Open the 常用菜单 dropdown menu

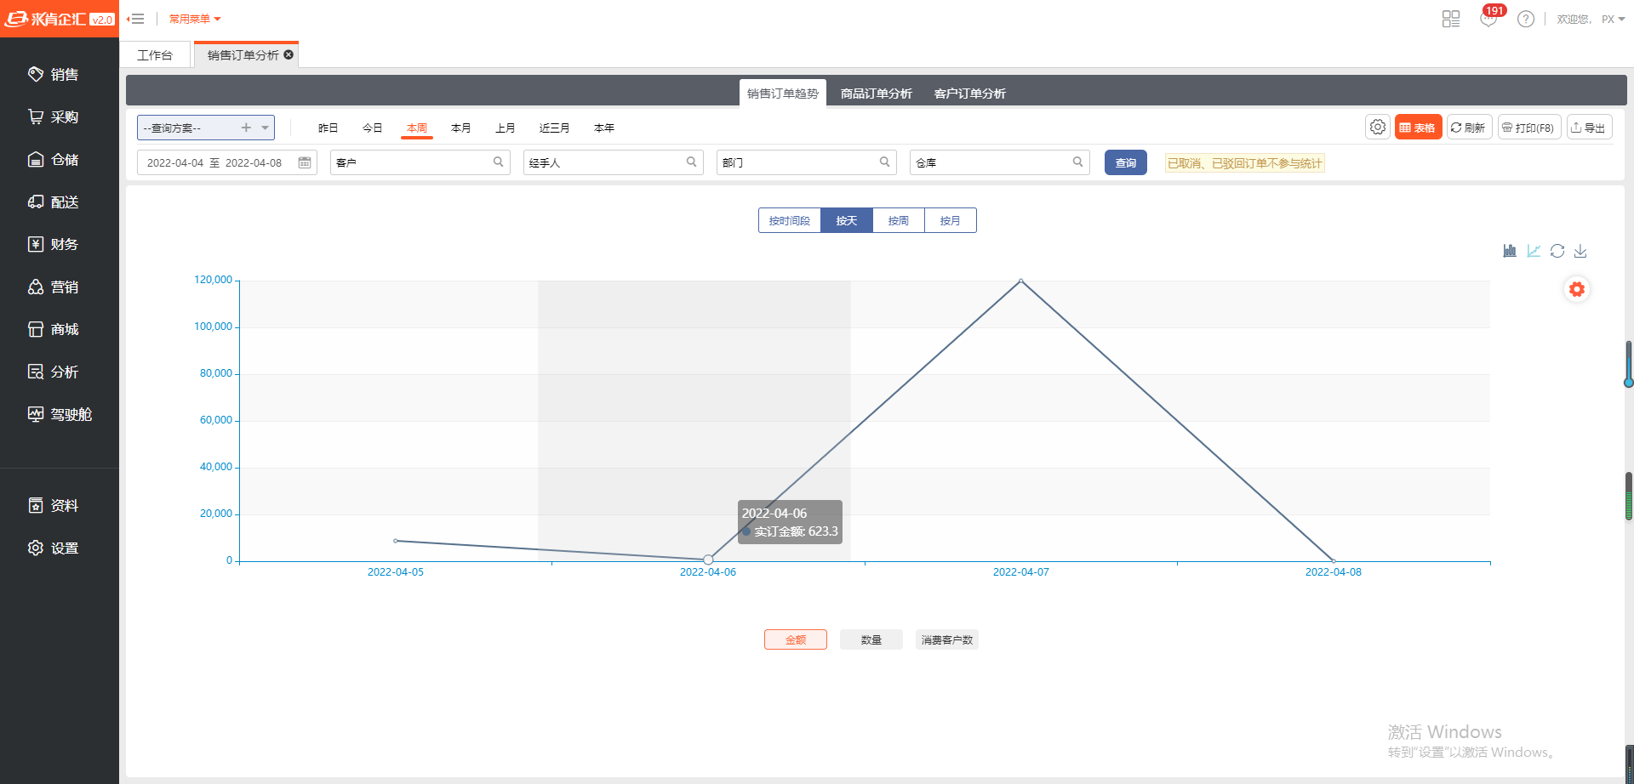pyautogui.click(x=195, y=19)
